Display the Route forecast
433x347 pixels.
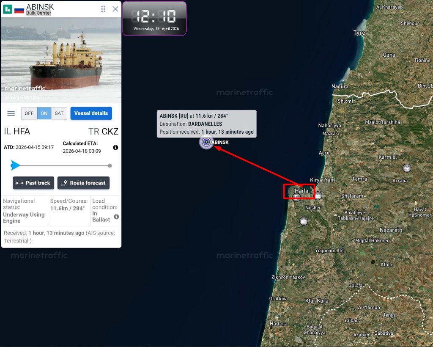coord(83,183)
